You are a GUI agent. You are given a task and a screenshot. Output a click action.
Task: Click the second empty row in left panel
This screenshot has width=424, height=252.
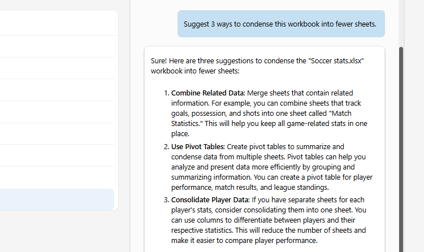click(x=57, y=68)
